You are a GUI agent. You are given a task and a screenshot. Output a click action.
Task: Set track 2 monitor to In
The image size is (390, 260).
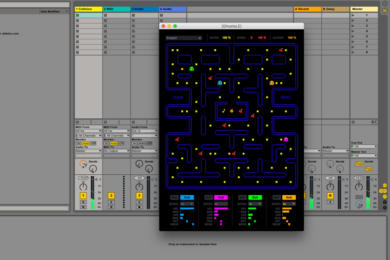pos(106,143)
